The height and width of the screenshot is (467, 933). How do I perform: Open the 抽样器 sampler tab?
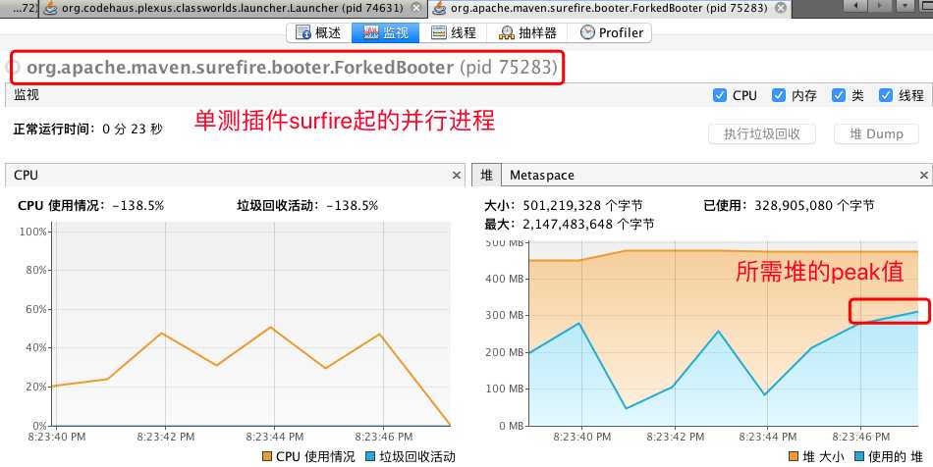[526, 32]
